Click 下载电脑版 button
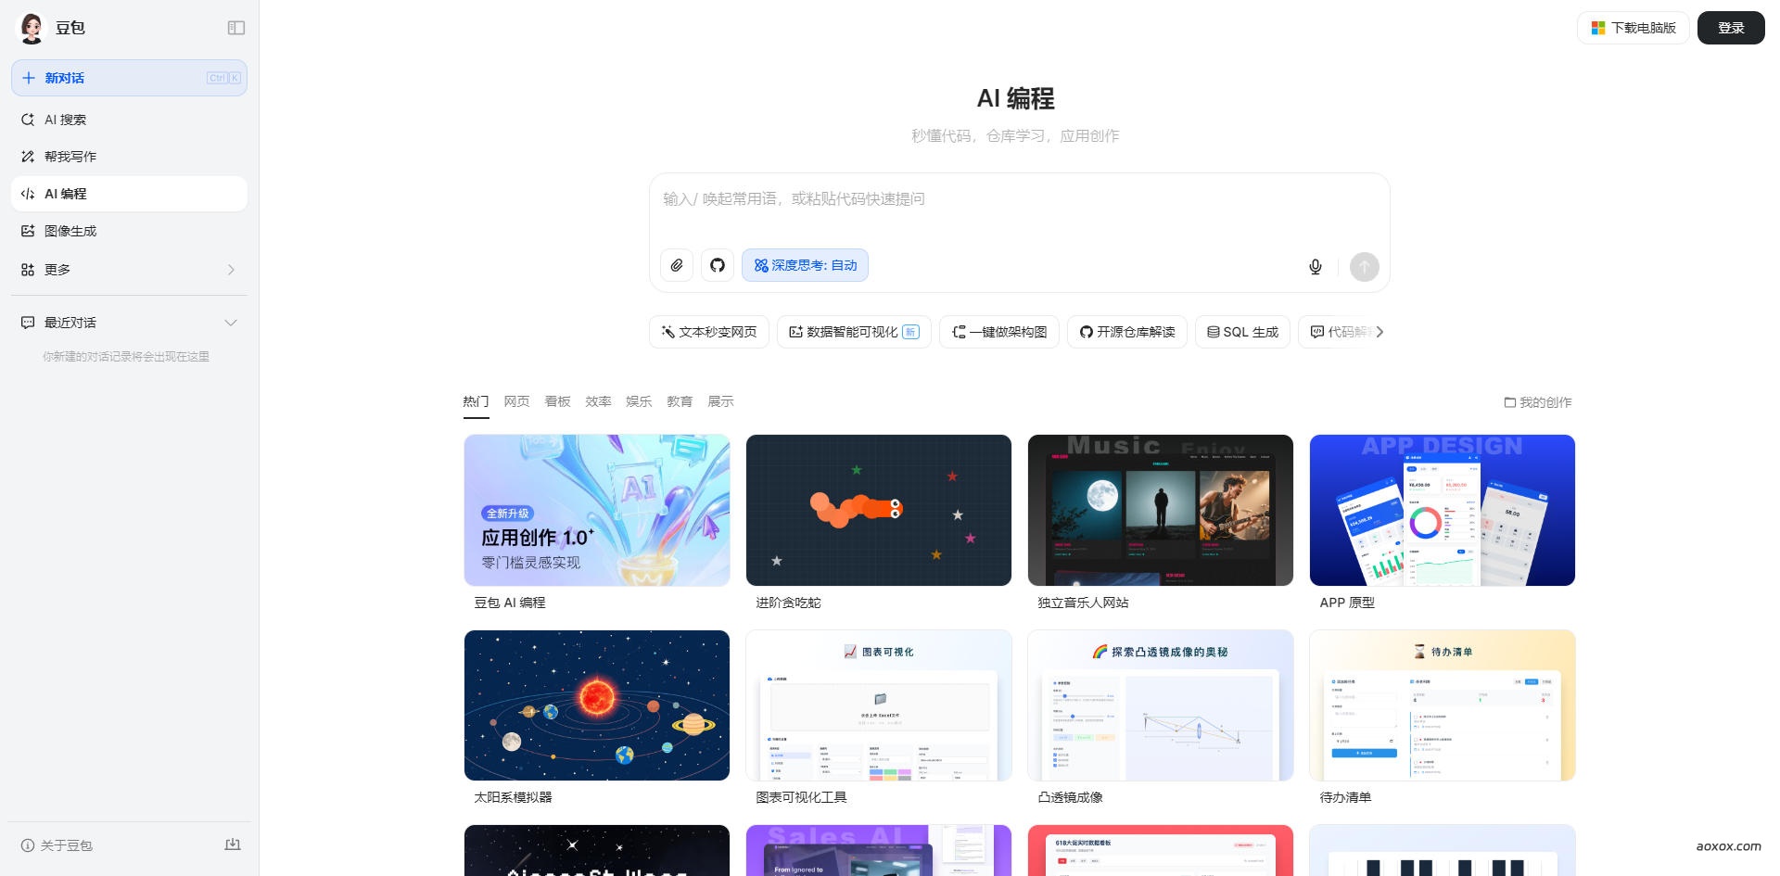 click(1634, 28)
